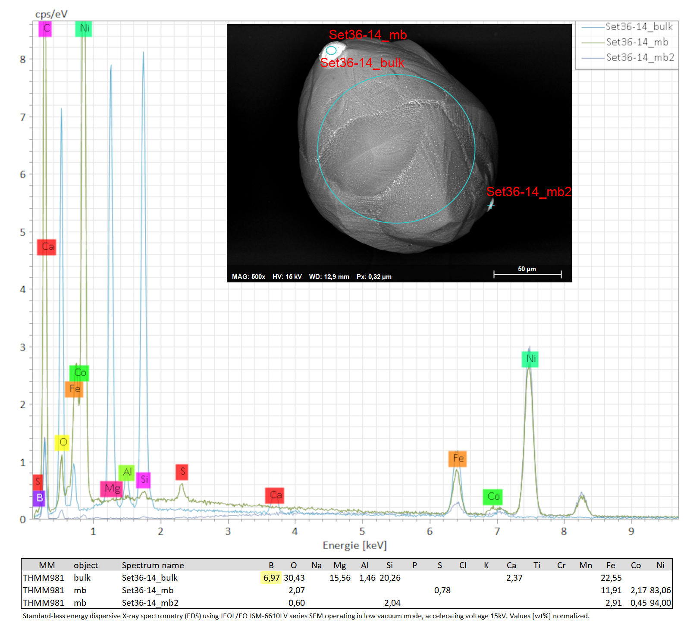This screenshot has width=690, height=626.
Task: Click the green Al element label
Action: pos(126,473)
